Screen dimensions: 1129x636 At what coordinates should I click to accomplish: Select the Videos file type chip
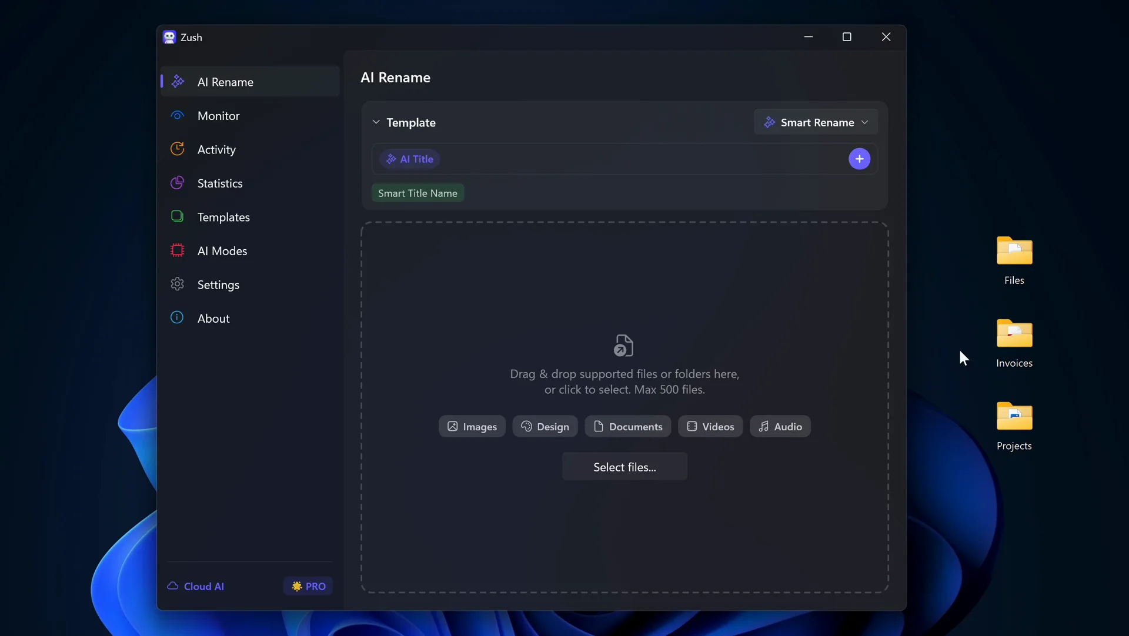point(710,426)
